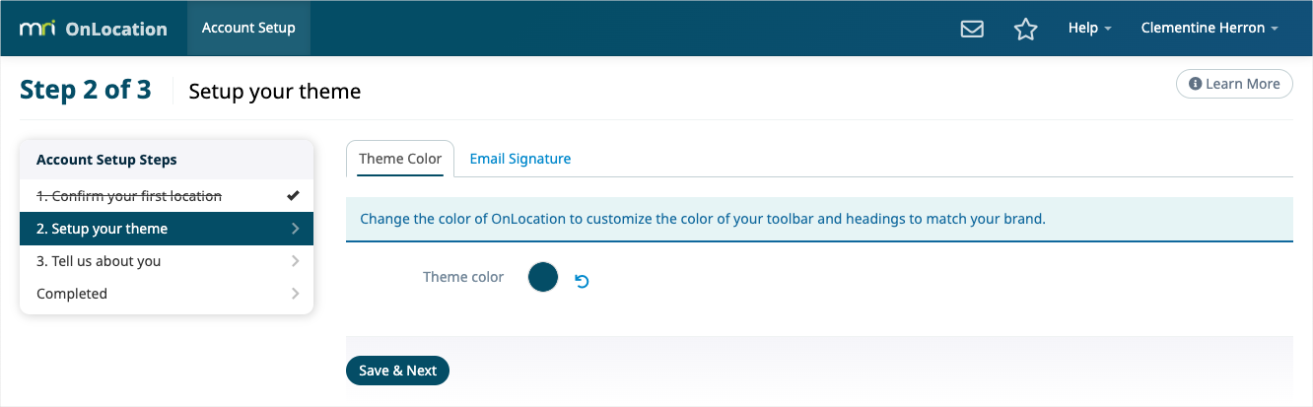Select Setup your theme step

167,229
